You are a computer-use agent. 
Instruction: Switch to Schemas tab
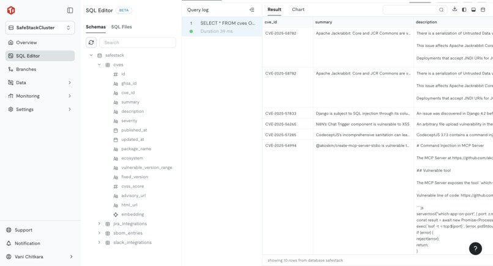point(95,27)
